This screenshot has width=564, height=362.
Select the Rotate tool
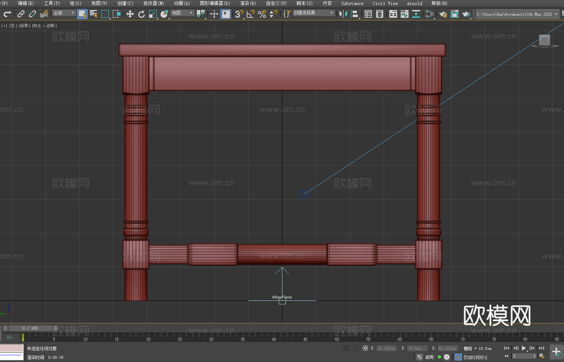142,14
